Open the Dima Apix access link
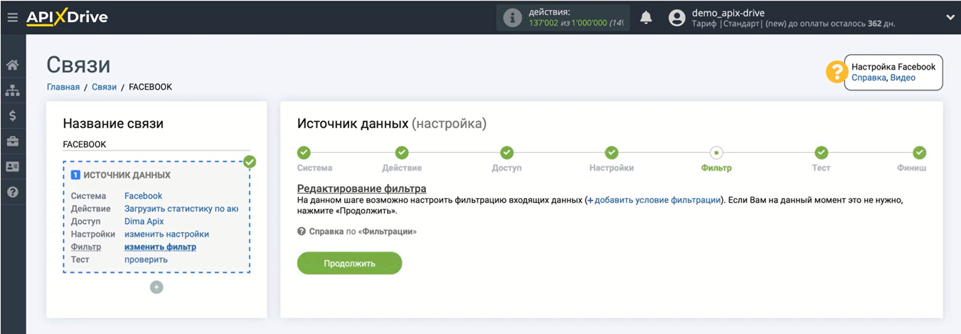The width and height of the screenshot is (961, 334). pyautogui.click(x=144, y=222)
